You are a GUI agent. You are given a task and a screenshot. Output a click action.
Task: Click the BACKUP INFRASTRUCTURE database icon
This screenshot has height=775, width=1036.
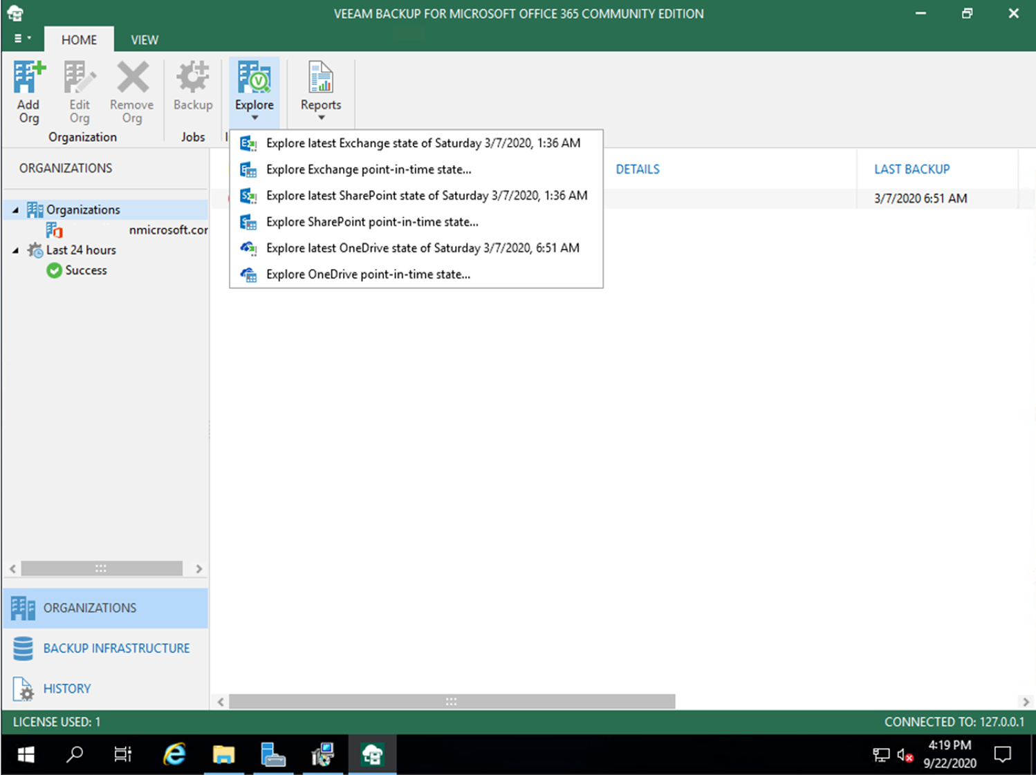pos(23,648)
